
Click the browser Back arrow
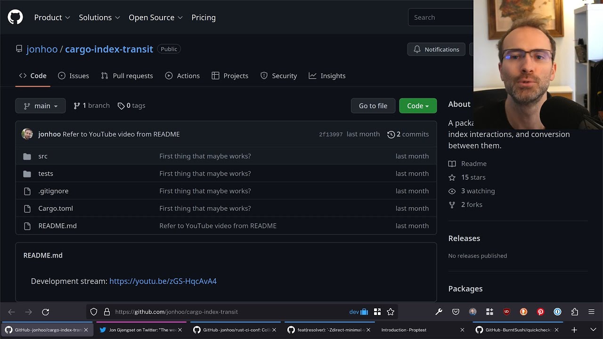(x=12, y=312)
